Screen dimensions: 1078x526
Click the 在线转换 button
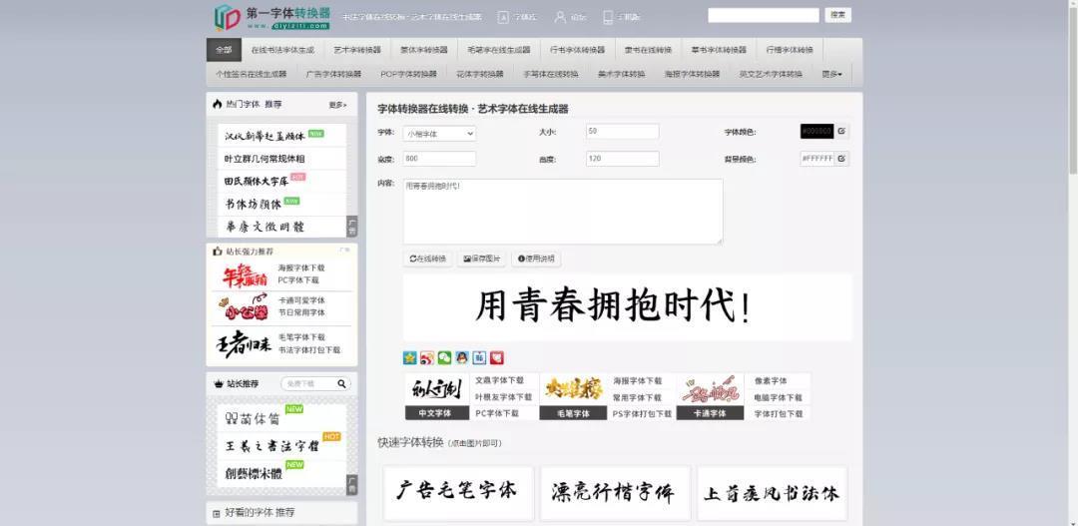tap(427, 259)
